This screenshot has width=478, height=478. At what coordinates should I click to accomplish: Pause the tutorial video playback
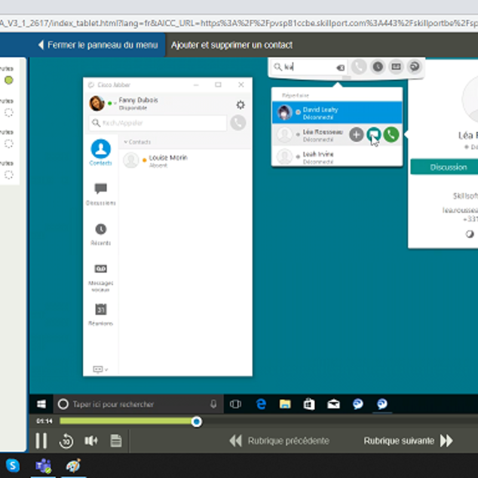pos(41,441)
